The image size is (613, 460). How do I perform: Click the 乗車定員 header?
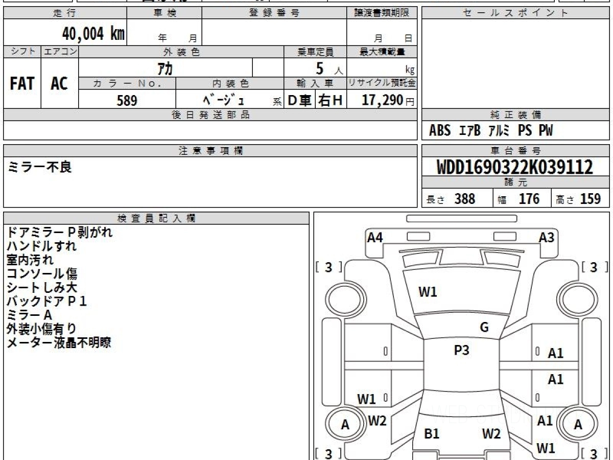[x=315, y=52]
